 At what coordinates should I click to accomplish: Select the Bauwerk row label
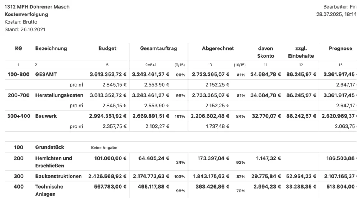click(46, 116)
